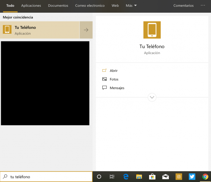Click the magnifier search icon

tap(5, 176)
